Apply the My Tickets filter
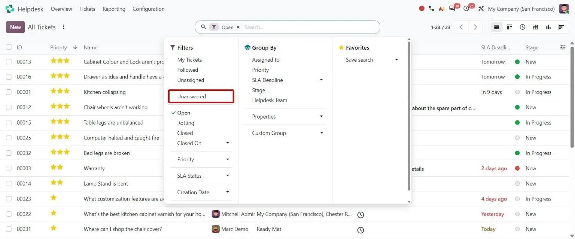 click(x=189, y=59)
